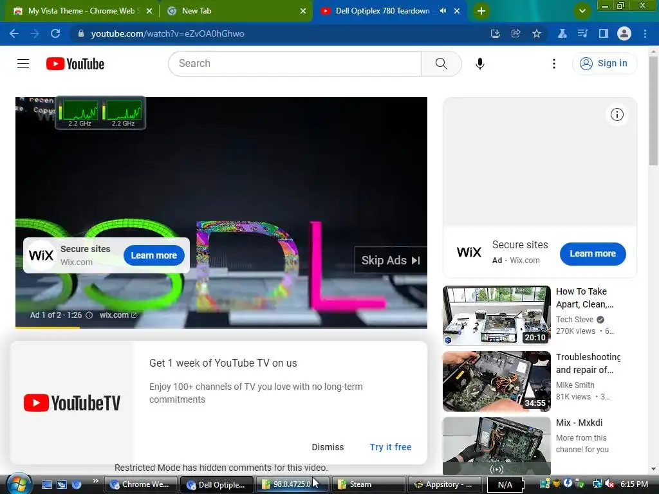Open Tech Steve channel name
Image resolution: width=659 pixels, height=494 pixels.
(x=575, y=320)
